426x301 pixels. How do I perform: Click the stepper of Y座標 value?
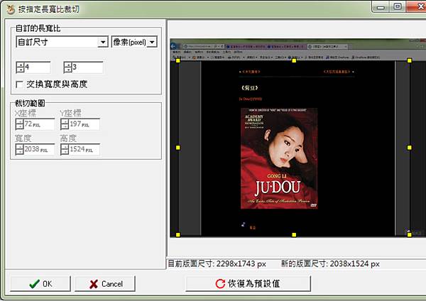coord(65,124)
